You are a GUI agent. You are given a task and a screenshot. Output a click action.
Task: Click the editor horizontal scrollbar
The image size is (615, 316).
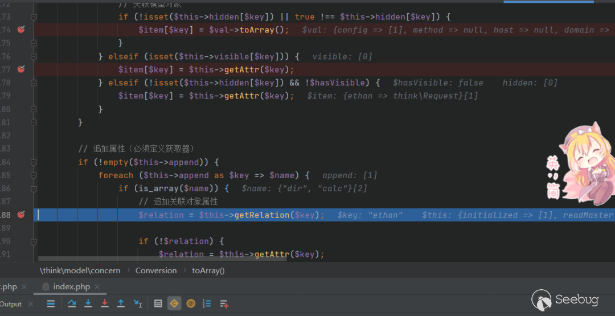[x=171, y=258]
